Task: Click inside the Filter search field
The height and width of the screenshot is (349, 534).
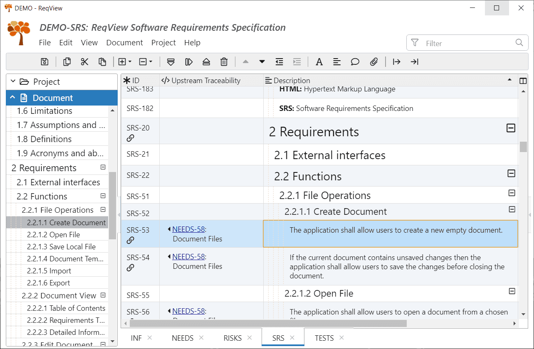Action: pos(457,42)
